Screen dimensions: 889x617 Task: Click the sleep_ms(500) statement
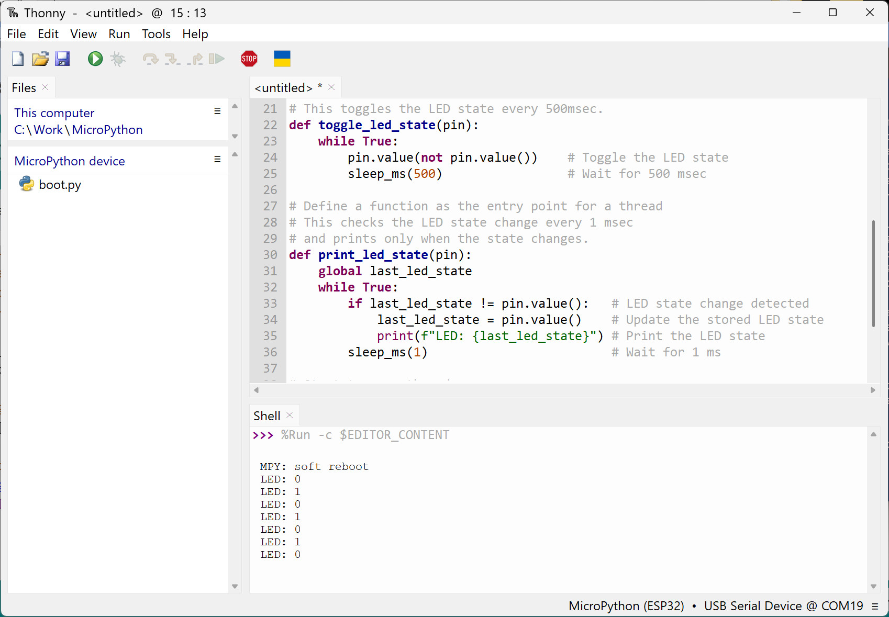pos(395,174)
